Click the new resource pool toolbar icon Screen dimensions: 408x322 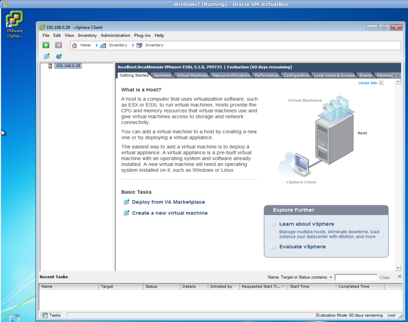point(59,56)
